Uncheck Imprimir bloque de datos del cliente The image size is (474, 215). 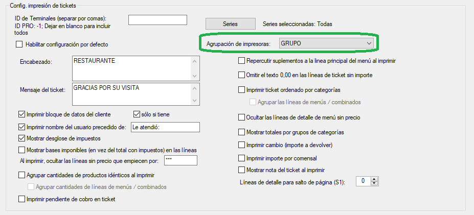[x=22, y=114]
